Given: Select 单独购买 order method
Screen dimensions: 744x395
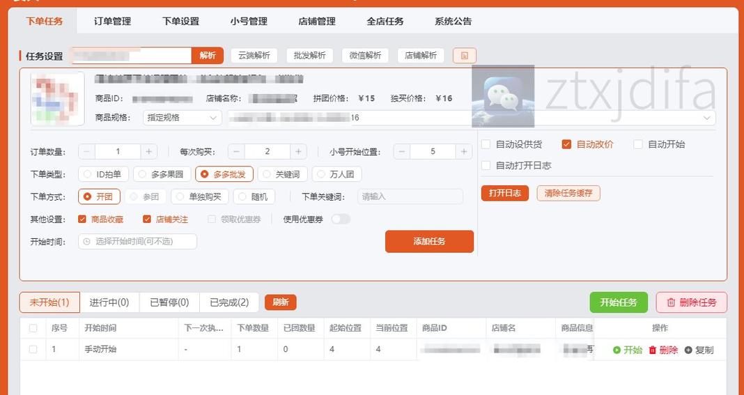Looking at the screenshot, I should [200, 196].
